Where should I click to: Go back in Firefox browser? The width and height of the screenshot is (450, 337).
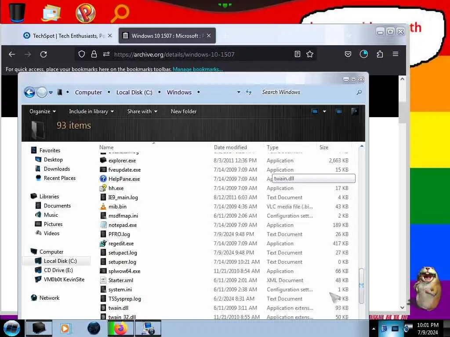(x=12, y=54)
